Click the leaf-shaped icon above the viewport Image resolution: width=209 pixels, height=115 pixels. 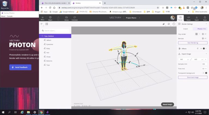[x=164, y=24]
